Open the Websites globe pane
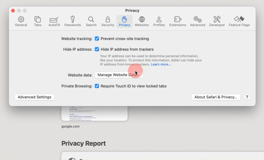Image resolution: width=264 pixels, height=160 pixels. 142,21
